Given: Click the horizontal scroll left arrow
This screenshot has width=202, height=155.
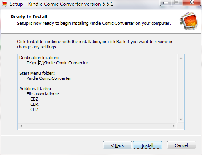Looking at the screenshot, I should pyautogui.click(x=21, y=126).
